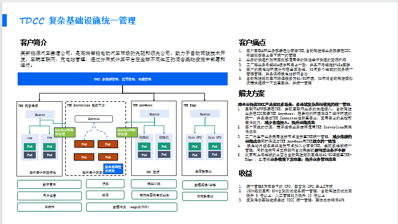The width and height of the screenshot is (398, 224).
Task: Click the left "Orin GPU" node label
Action: click(x=195, y=137)
